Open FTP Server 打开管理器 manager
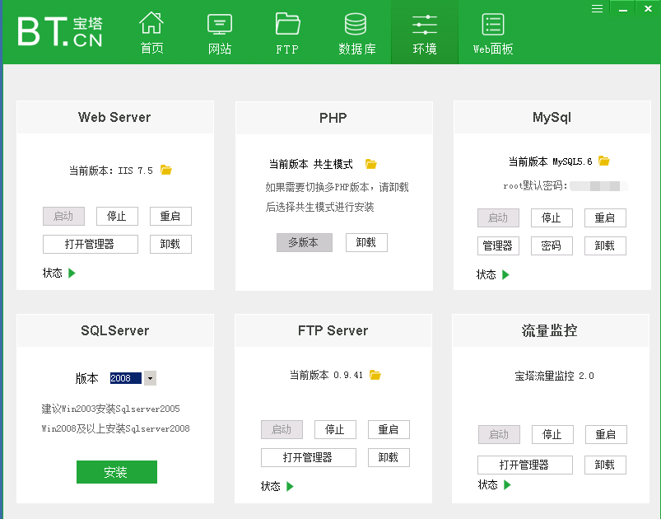661x519 pixels. [308, 457]
